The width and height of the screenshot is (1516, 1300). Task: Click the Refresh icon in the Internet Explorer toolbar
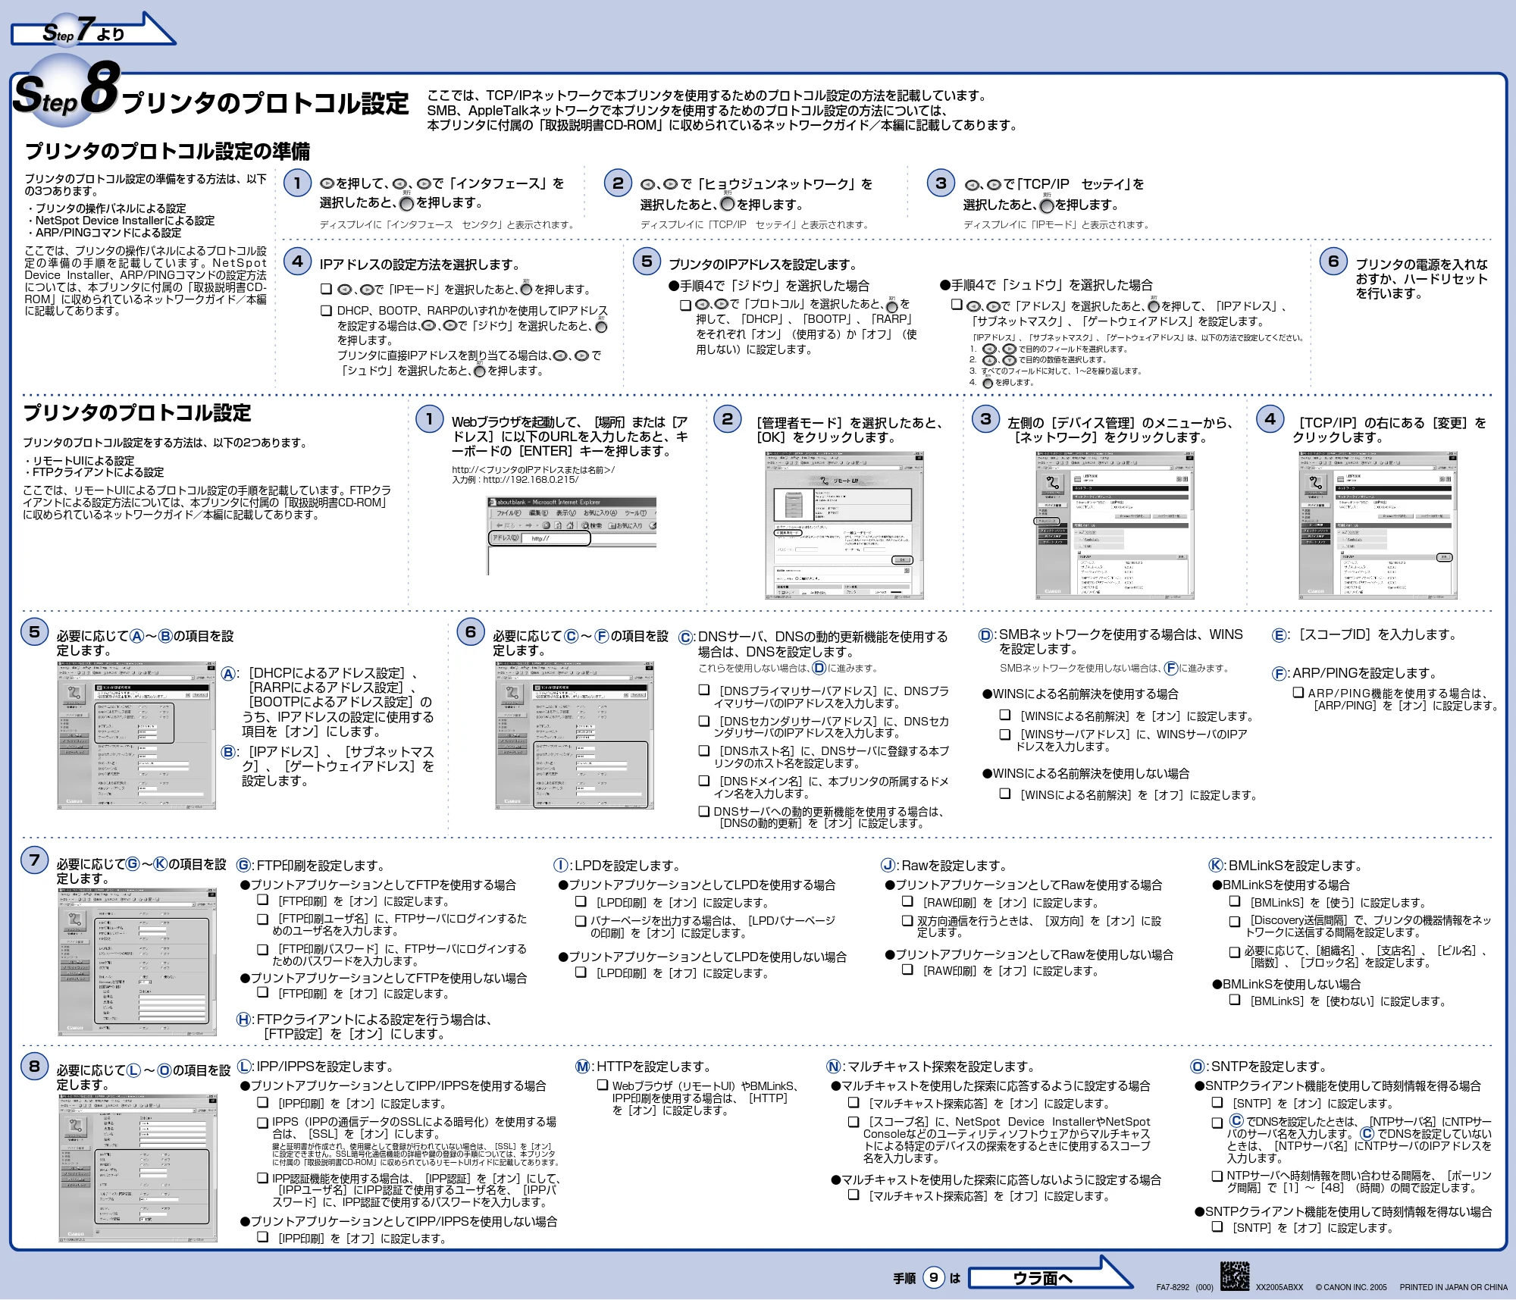[558, 525]
